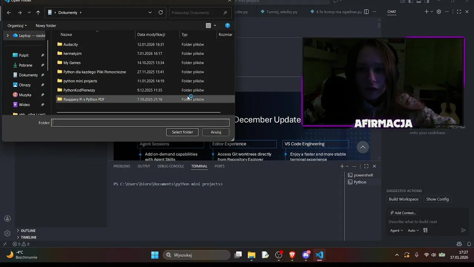The height and width of the screenshot is (267, 474).
Task: Go forward in Open Folder dialog
Action: [x=20, y=13]
